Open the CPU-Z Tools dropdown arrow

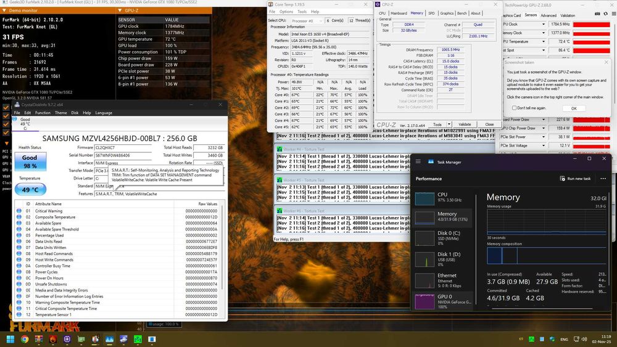449,124
